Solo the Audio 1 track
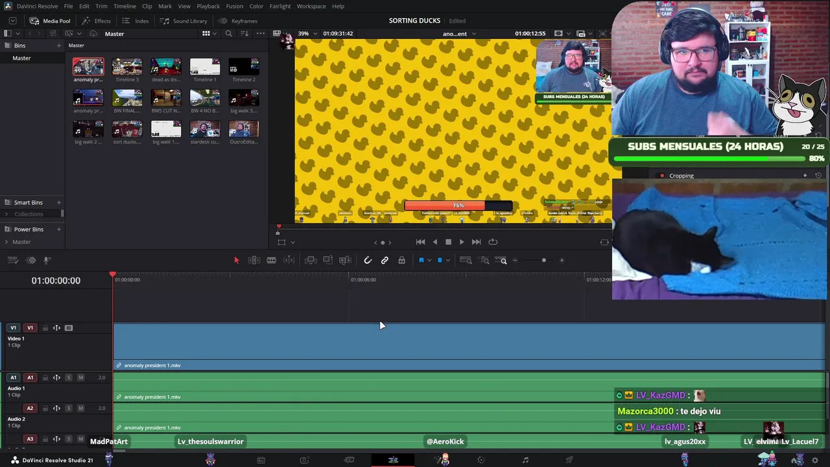The image size is (830, 467). pos(68,377)
